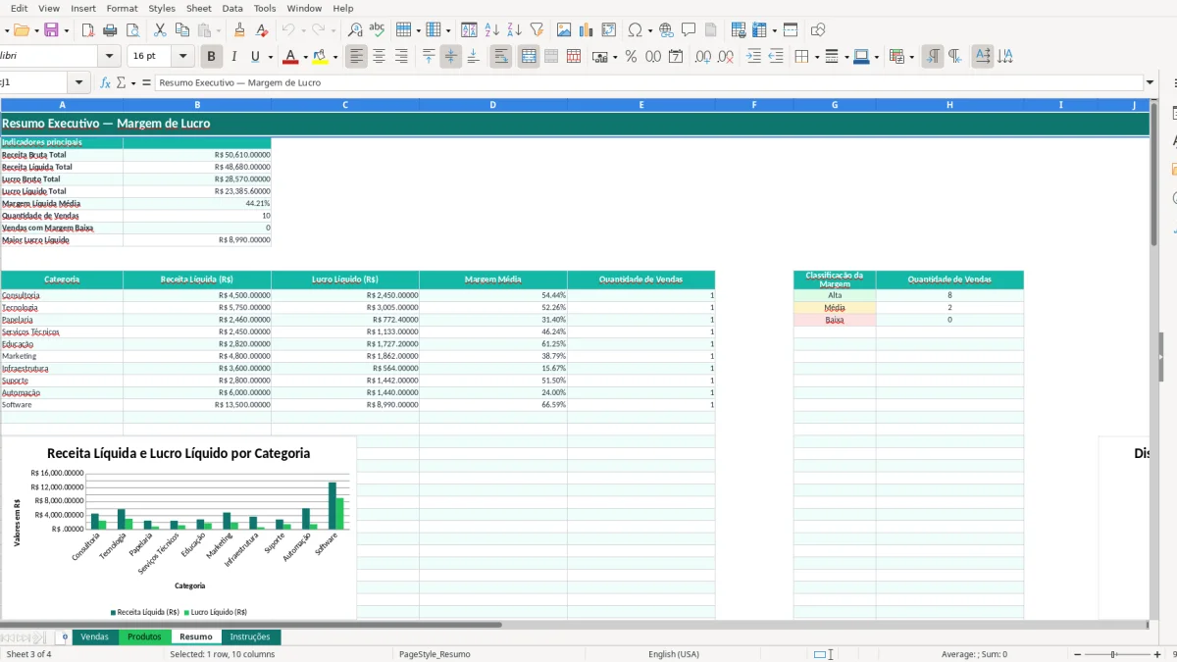Screen dimensions: 1177x662
Task: Insert a special character
Action: coord(635,30)
